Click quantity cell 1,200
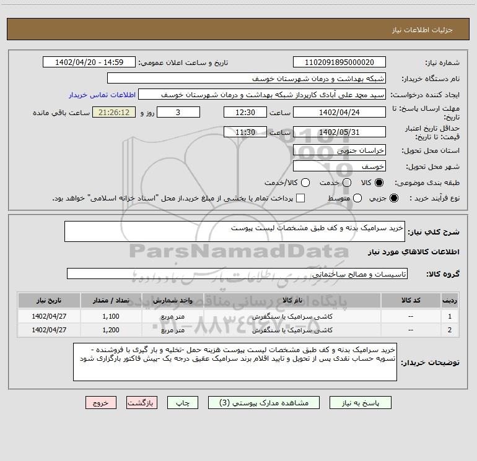 (111, 330)
